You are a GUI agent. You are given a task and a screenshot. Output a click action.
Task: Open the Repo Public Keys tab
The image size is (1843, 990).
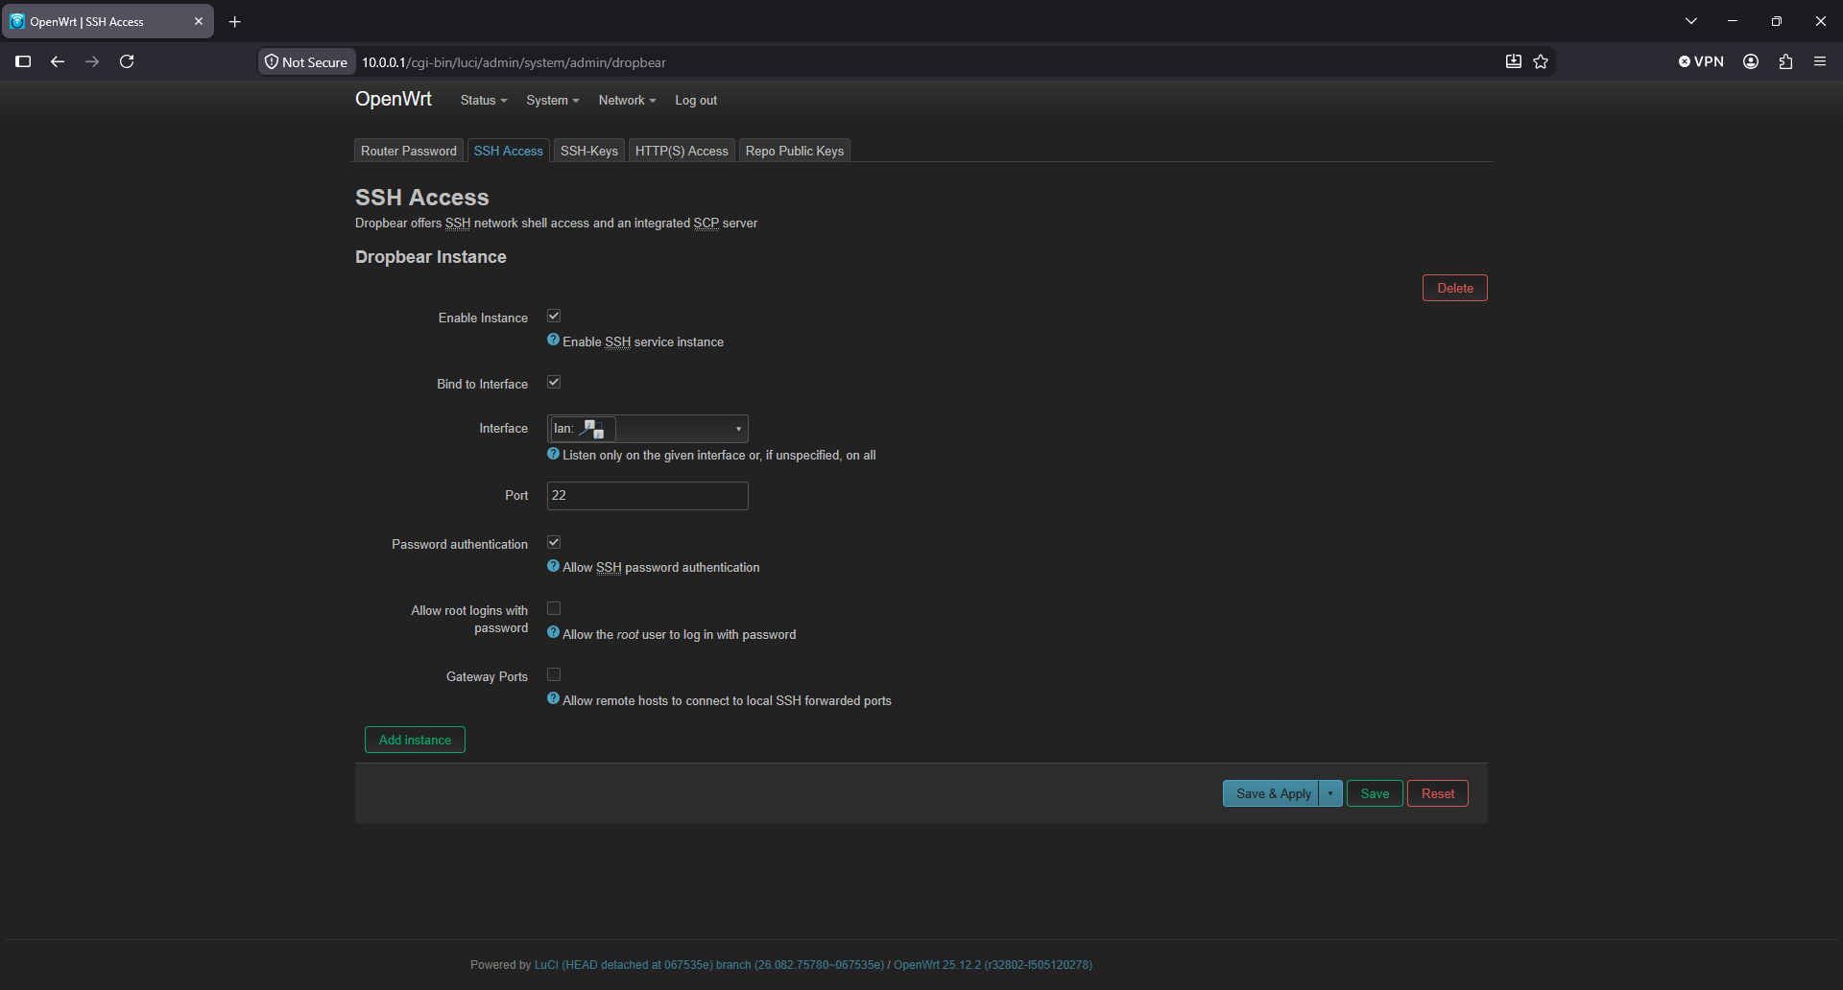(795, 151)
